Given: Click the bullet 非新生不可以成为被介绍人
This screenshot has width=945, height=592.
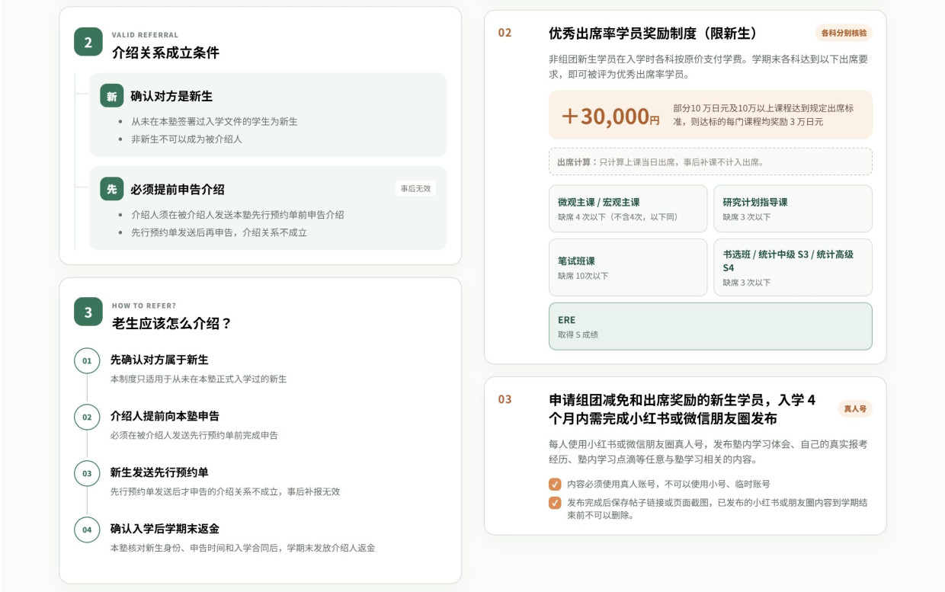Looking at the screenshot, I should pos(187,139).
